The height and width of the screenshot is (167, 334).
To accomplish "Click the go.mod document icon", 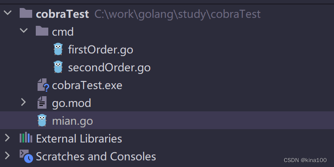I will 42,102.
